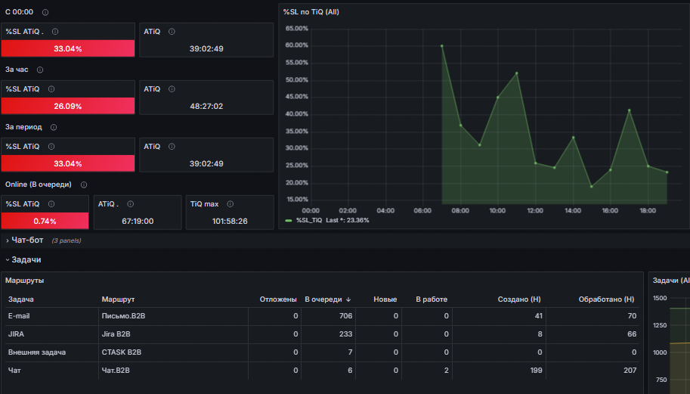Click info icon on %SL ATiQ 0.74% panel
The width and height of the screenshot is (690, 394).
click(51, 204)
